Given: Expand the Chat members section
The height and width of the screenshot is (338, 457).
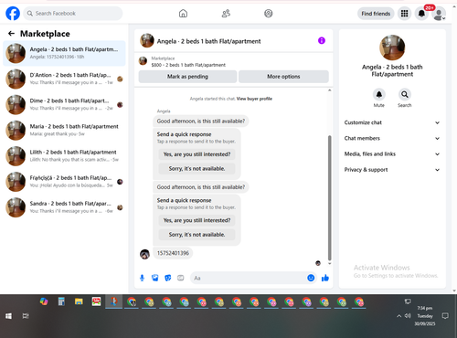Looking at the screenshot, I should click(392, 138).
